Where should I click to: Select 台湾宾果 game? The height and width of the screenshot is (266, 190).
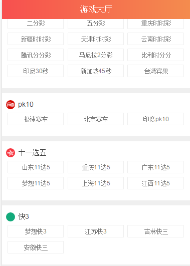point(156,71)
